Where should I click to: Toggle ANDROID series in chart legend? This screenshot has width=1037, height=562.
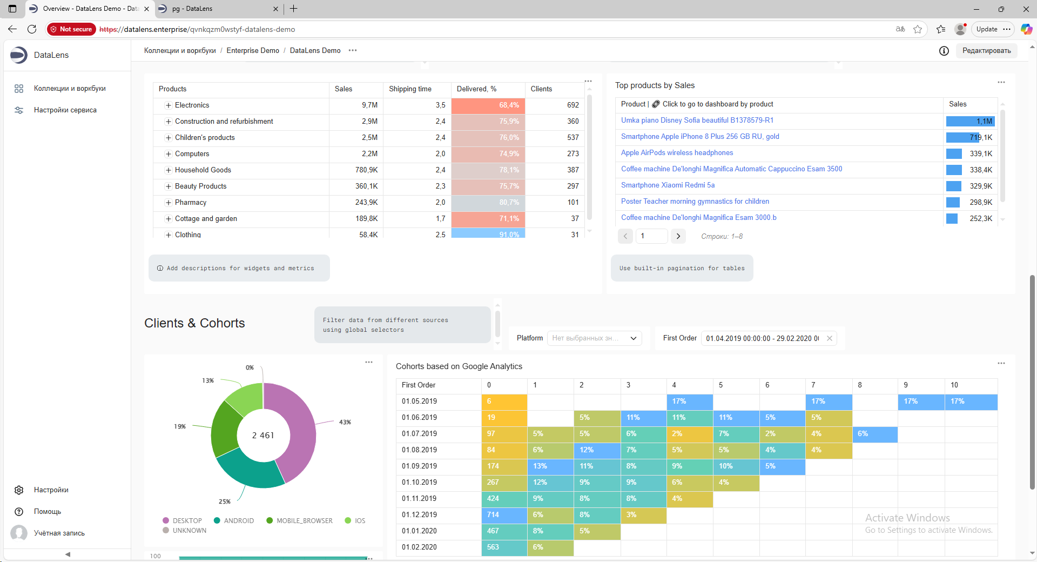234,521
